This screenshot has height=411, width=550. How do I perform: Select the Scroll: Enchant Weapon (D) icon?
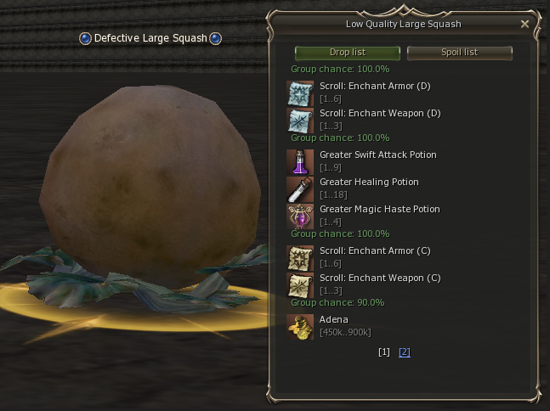tap(300, 121)
